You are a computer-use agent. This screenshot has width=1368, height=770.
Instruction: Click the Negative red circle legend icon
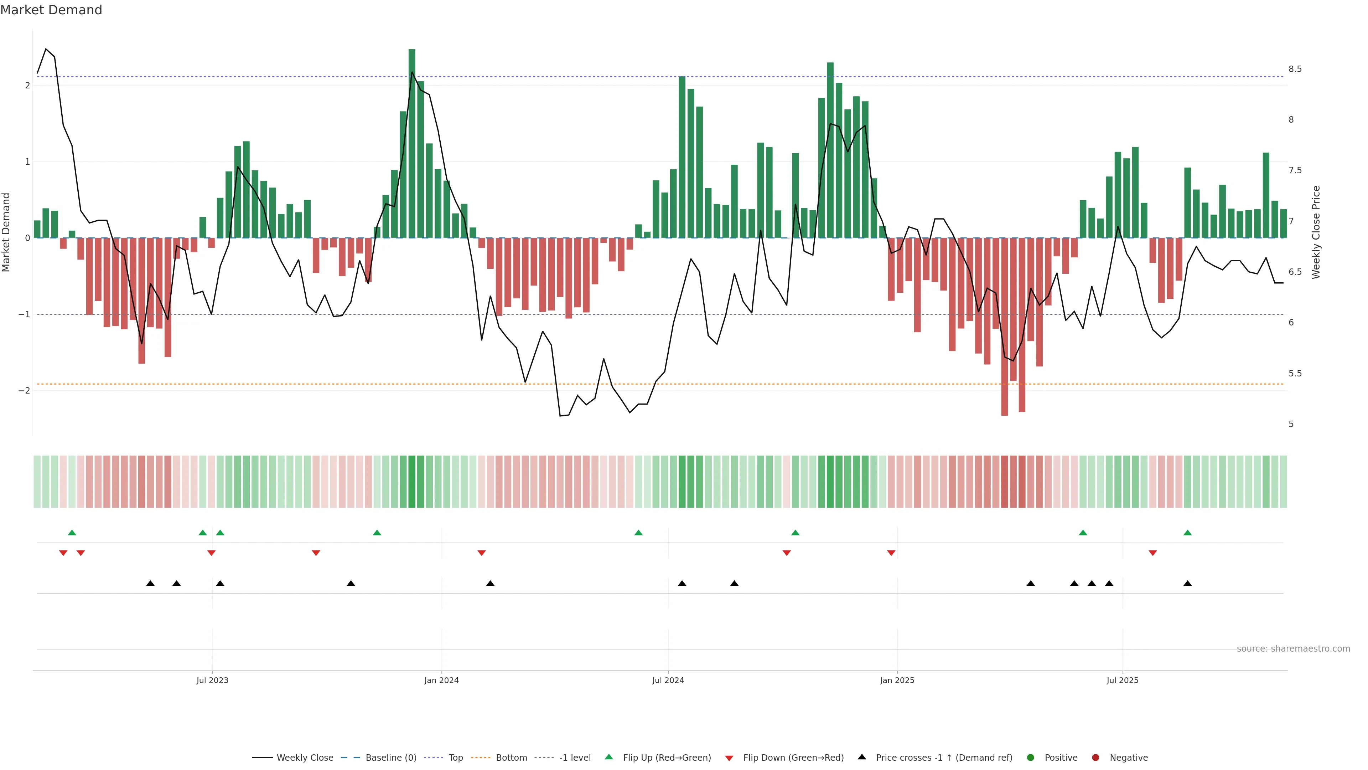[1095, 757]
